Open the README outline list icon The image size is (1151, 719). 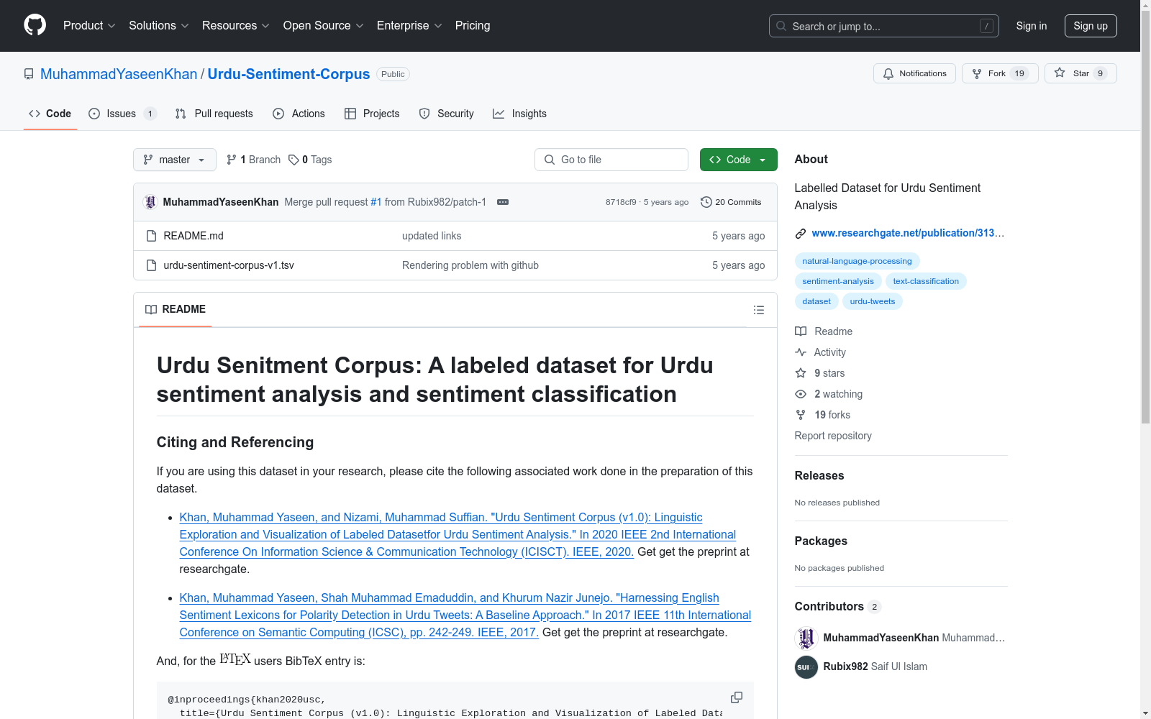click(x=758, y=310)
